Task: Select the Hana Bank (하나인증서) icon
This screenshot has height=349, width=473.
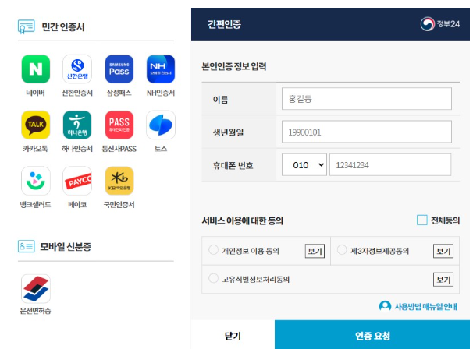Action: point(77,125)
